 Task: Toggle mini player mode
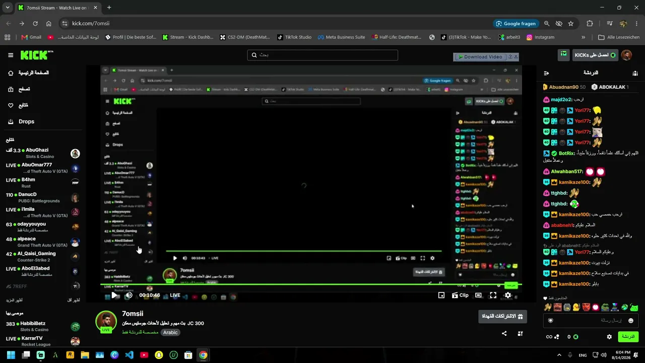click(x=441, y=295)
